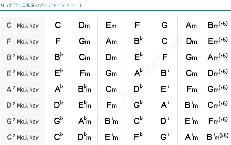
Task: Click the Bm(♭5) chord in C Major row
Action: tap(218, 25)
